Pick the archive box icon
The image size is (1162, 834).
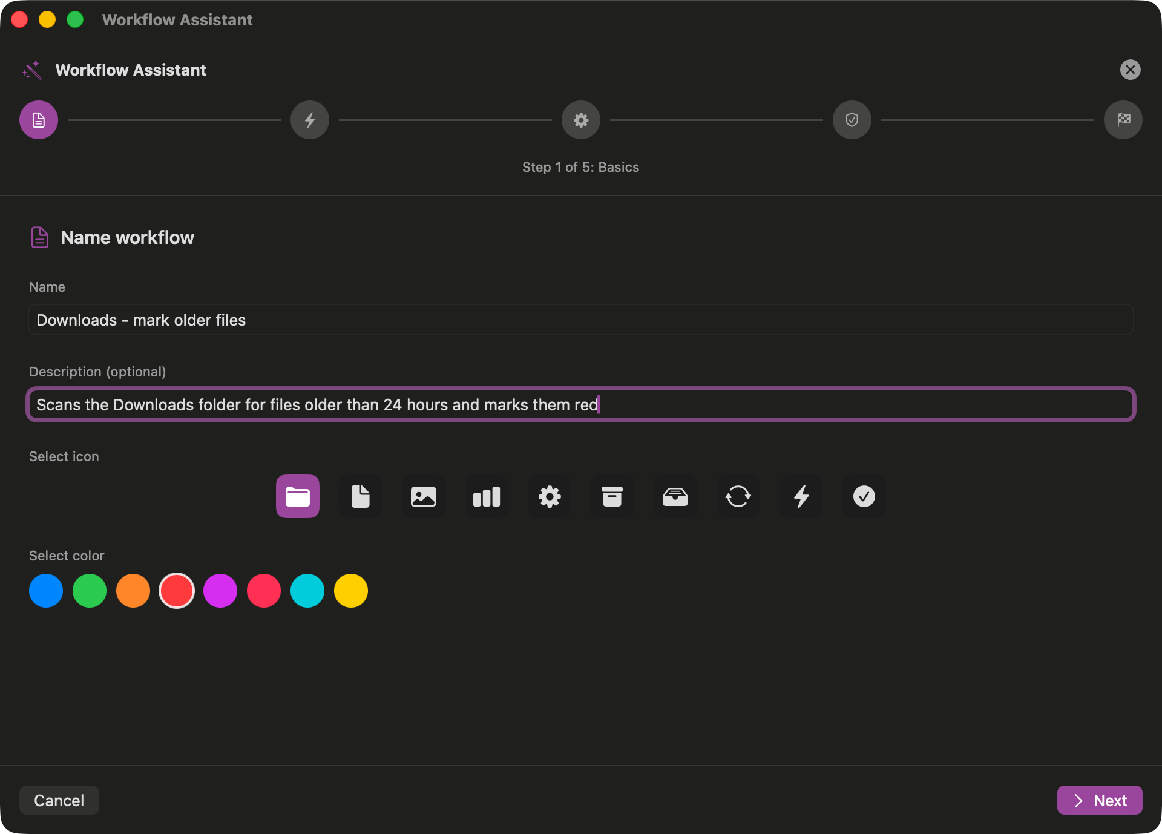(x=612, y=496)
